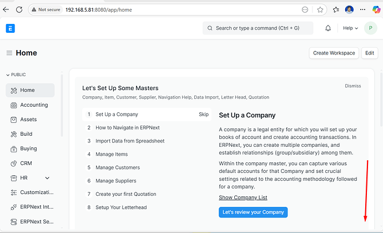The height and width of the screenshot is (233, 383).
Task: Click the search magnifier icon
Action: (x=210, y=28)
